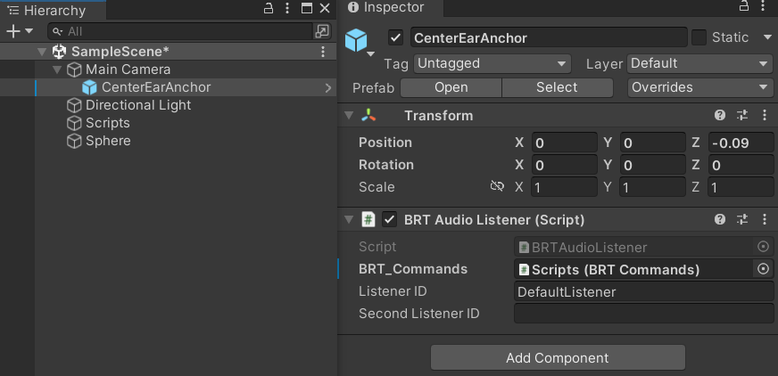The width and height of the screenshot is (778, 376).
Task: Open Transform component help reference
Action: click(x=720, y=116)
